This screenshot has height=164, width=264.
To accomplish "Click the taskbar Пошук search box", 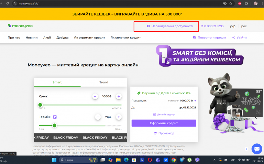I will pyautogui.click(x=79, y=160).
